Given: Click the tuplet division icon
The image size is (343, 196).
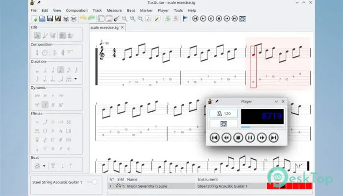Looking at the screenshot, I should [69, 79].
